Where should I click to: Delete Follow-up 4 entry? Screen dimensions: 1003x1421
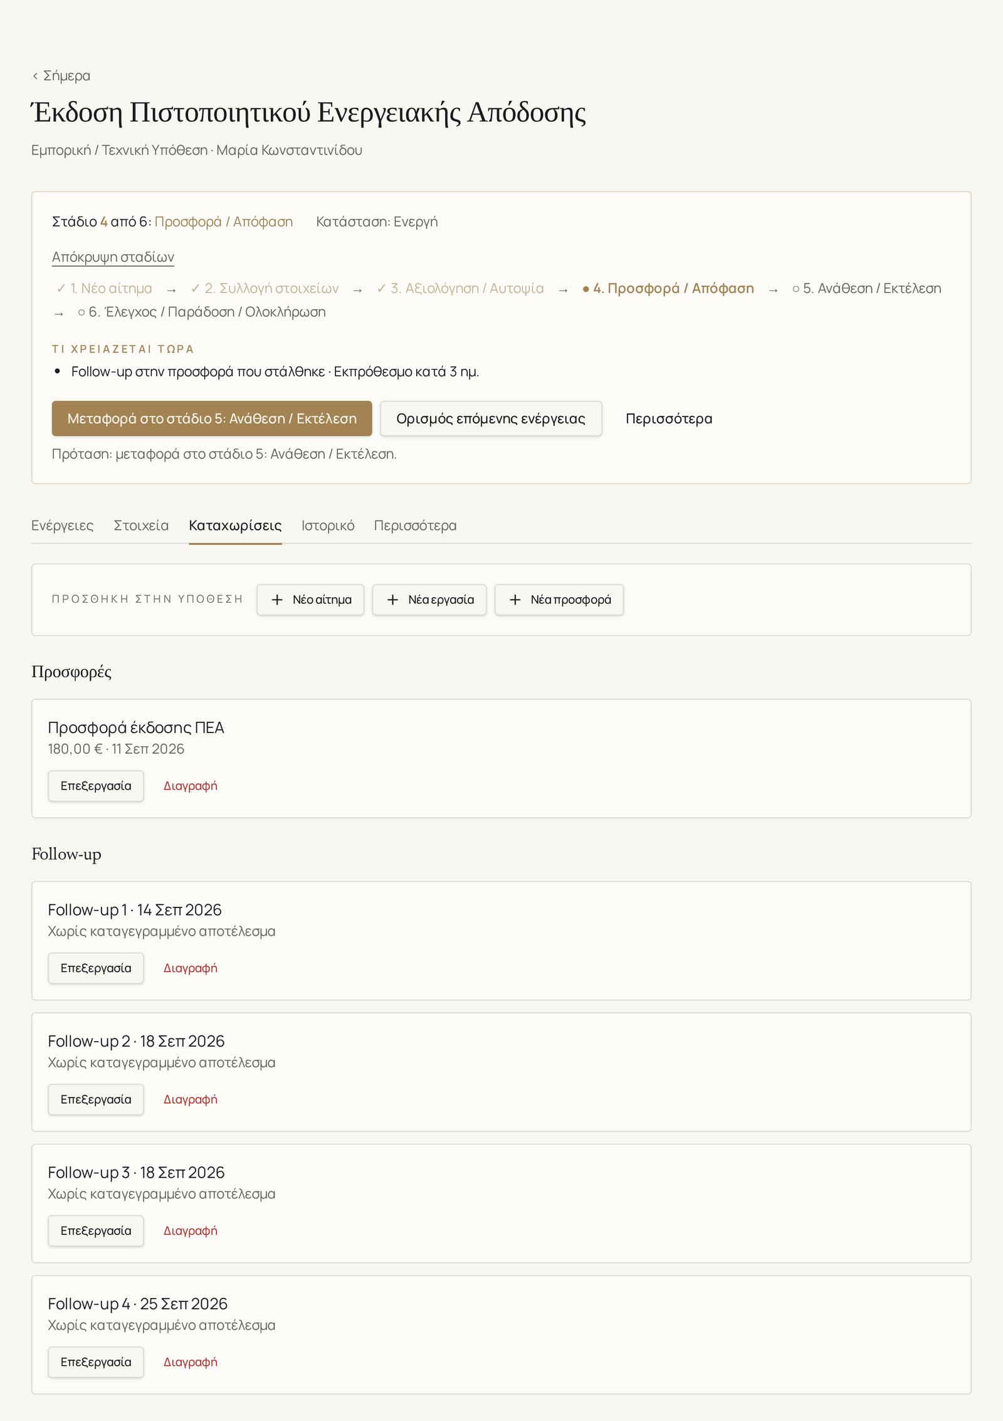pyautogui.click(x=191, y=1362)
